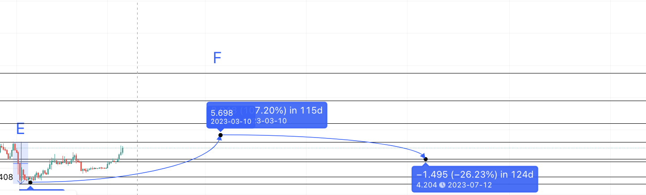Select the '−1.495 (−26.23%) in 124d' label
The height and width of the screenshot is (195, 646).
(475, 175)
